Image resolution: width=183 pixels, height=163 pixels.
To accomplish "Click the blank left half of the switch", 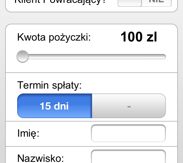I will coord(130,3).
